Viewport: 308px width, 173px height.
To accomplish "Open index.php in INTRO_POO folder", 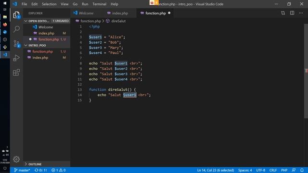I will [47, 58].
